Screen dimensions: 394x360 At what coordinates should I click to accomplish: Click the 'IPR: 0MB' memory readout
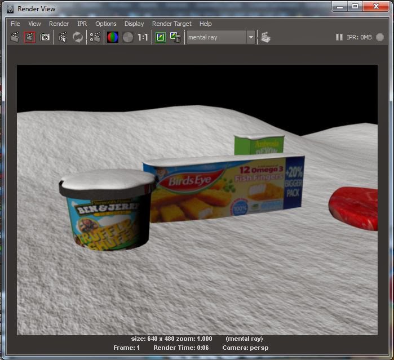(x=359, y=37)
